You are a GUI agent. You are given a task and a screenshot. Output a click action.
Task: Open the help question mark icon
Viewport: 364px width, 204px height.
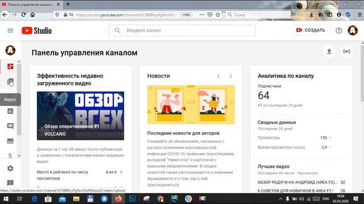click(x=339, y=31)
